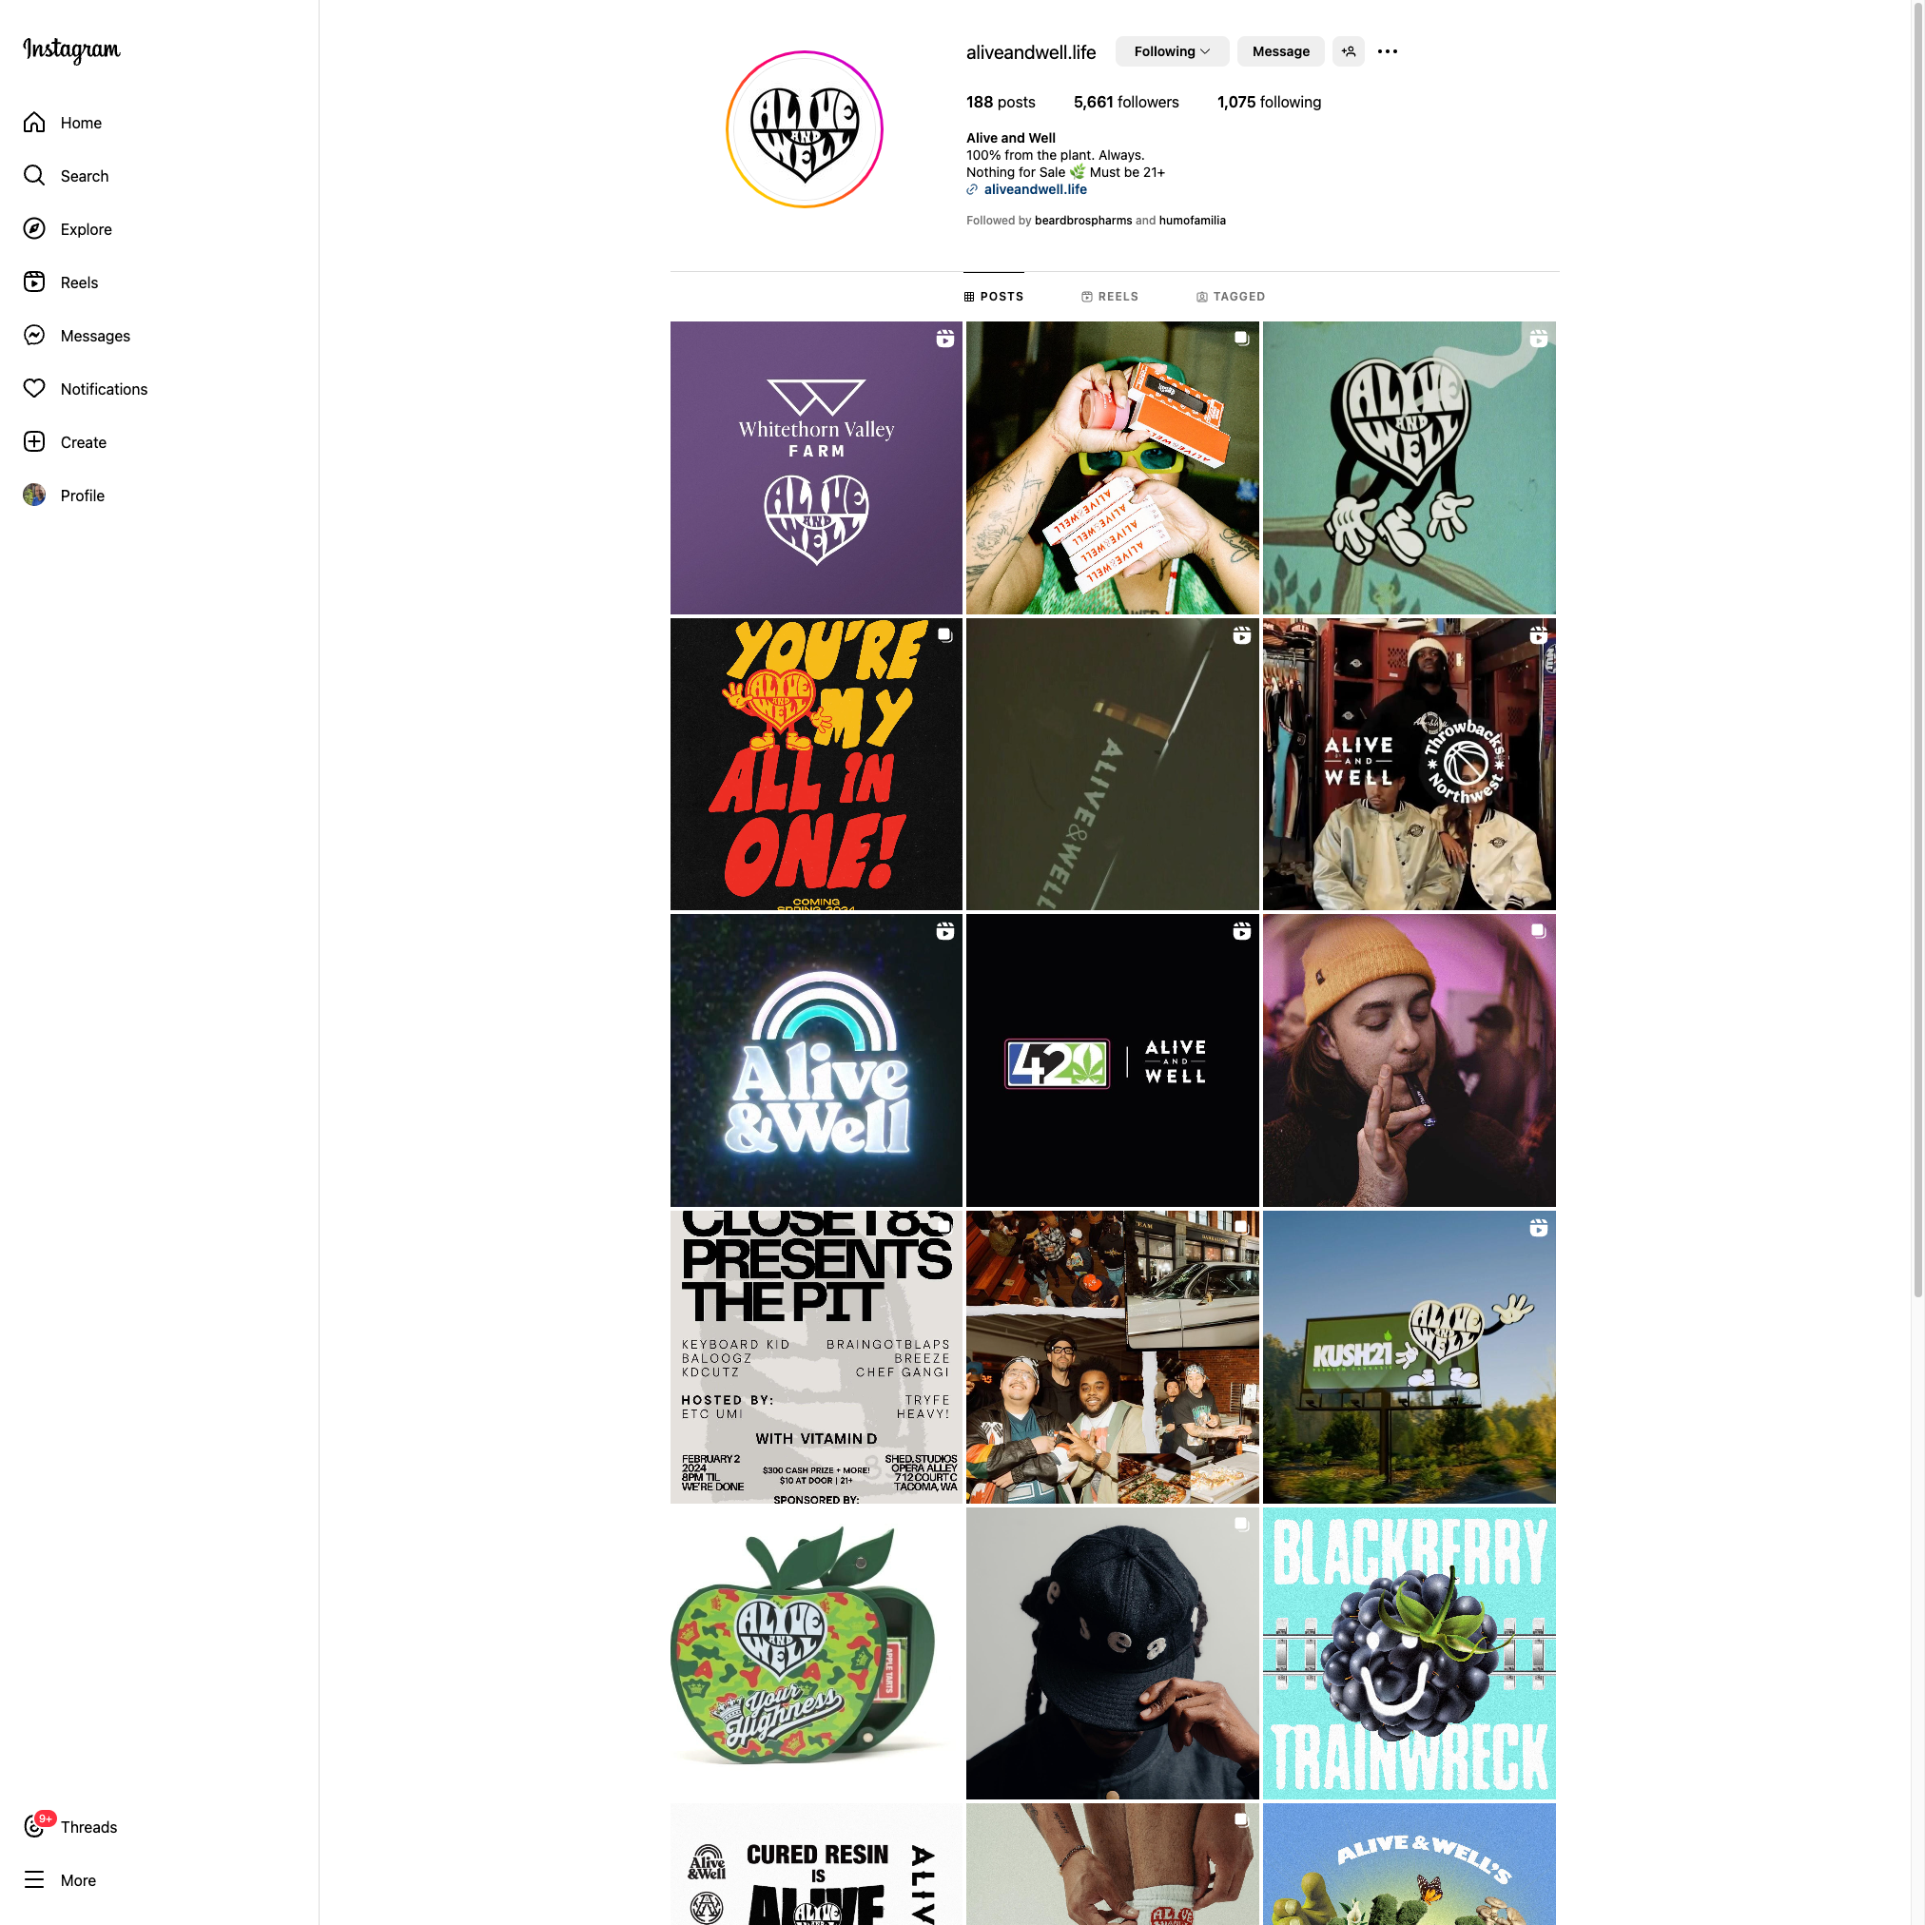The width and height of the screenshot is (1925, 1925).
Task: View the 5,661 followers list
Action: tap(1126, 102)
